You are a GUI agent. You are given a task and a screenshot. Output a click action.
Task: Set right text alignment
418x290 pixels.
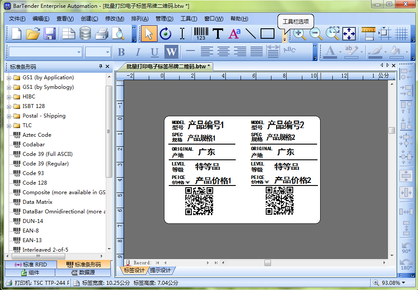[240, 51]
